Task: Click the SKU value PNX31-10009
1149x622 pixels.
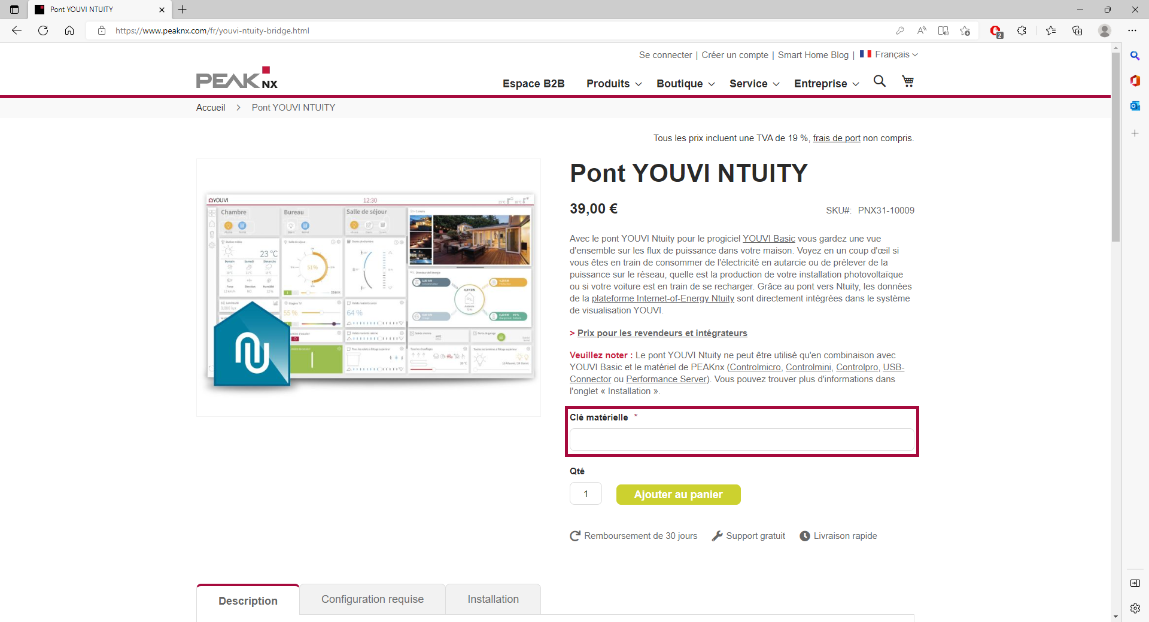Action: [x=886, y=211]
